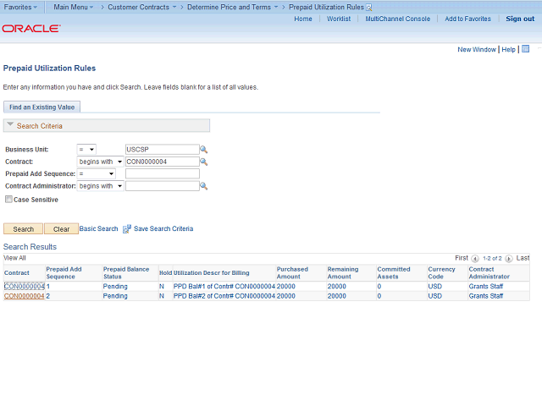
Task: Open the Contract lookup magnifier
Action: (203, 162)
